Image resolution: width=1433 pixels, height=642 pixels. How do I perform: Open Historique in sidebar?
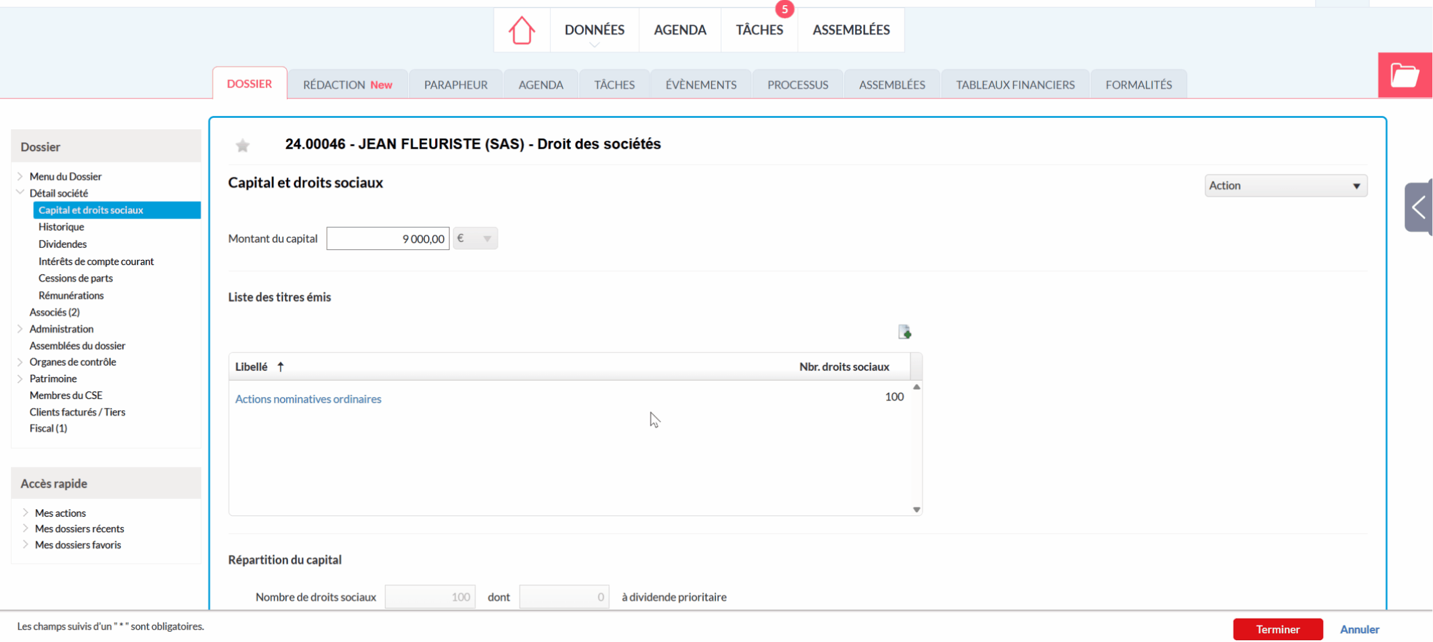point(61,227)
